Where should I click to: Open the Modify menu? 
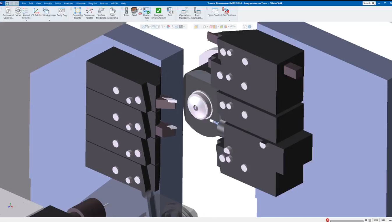[48, 3]
